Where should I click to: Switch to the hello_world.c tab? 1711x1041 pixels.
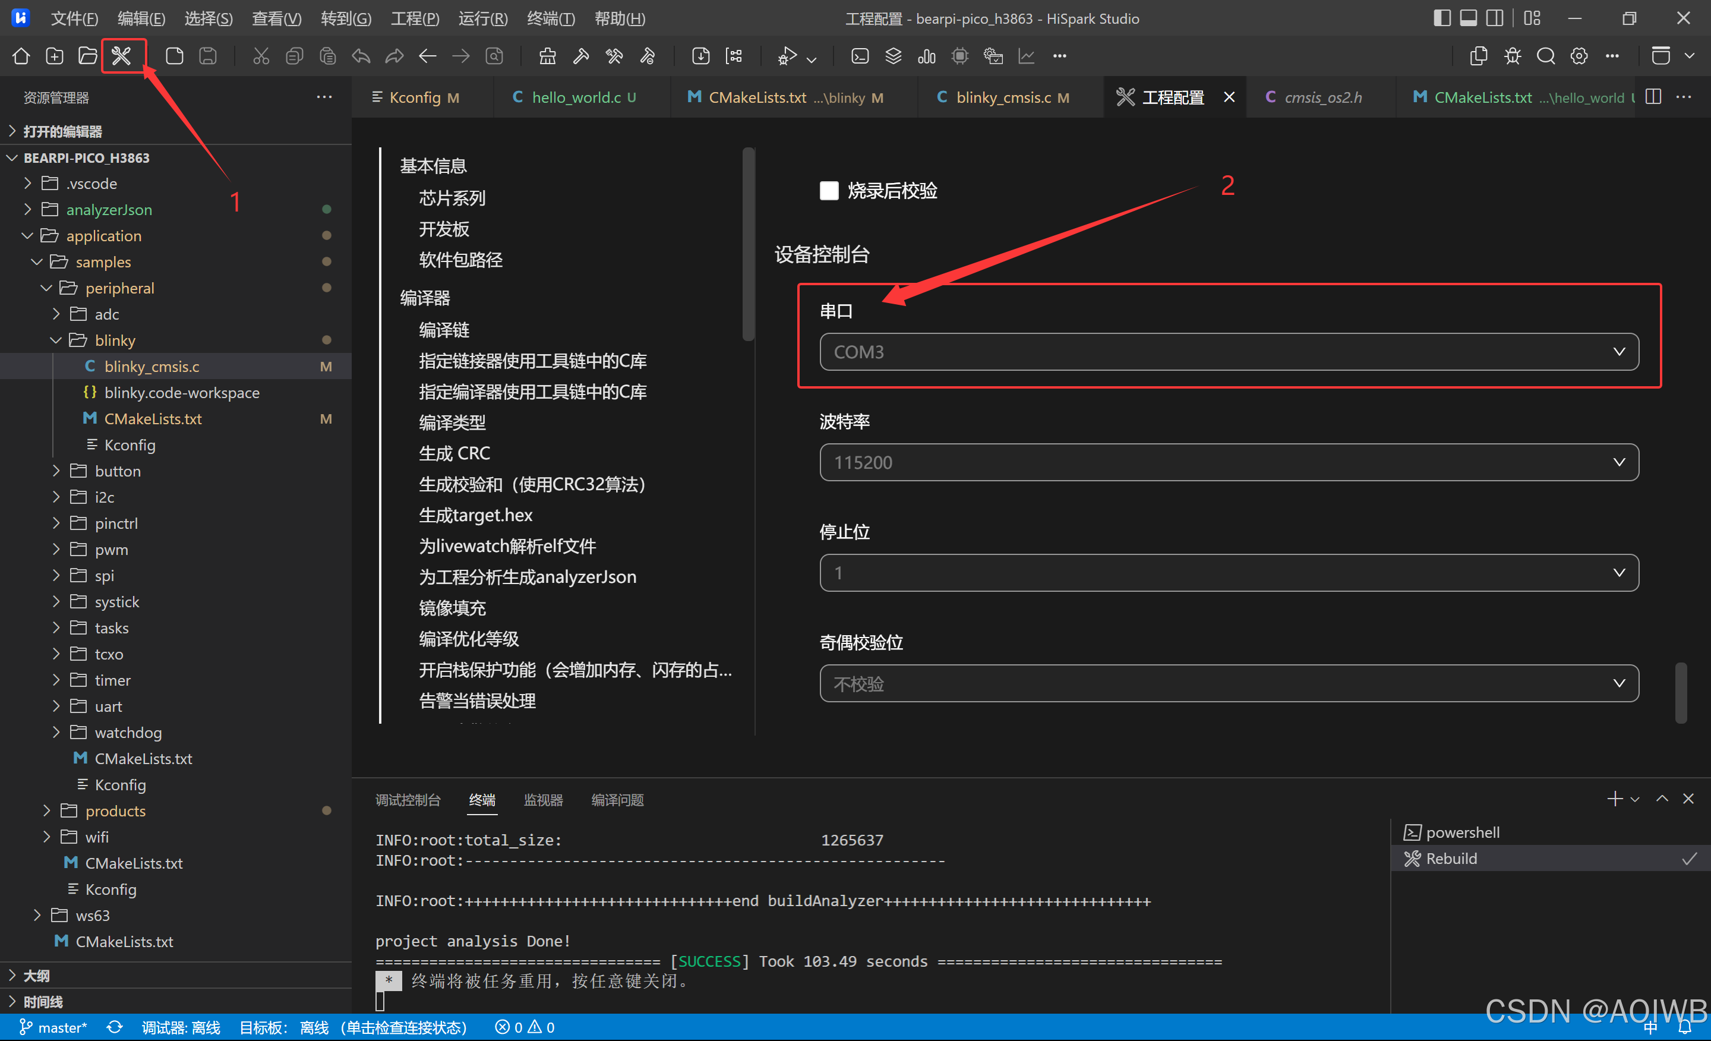click(x=576, y=97)
